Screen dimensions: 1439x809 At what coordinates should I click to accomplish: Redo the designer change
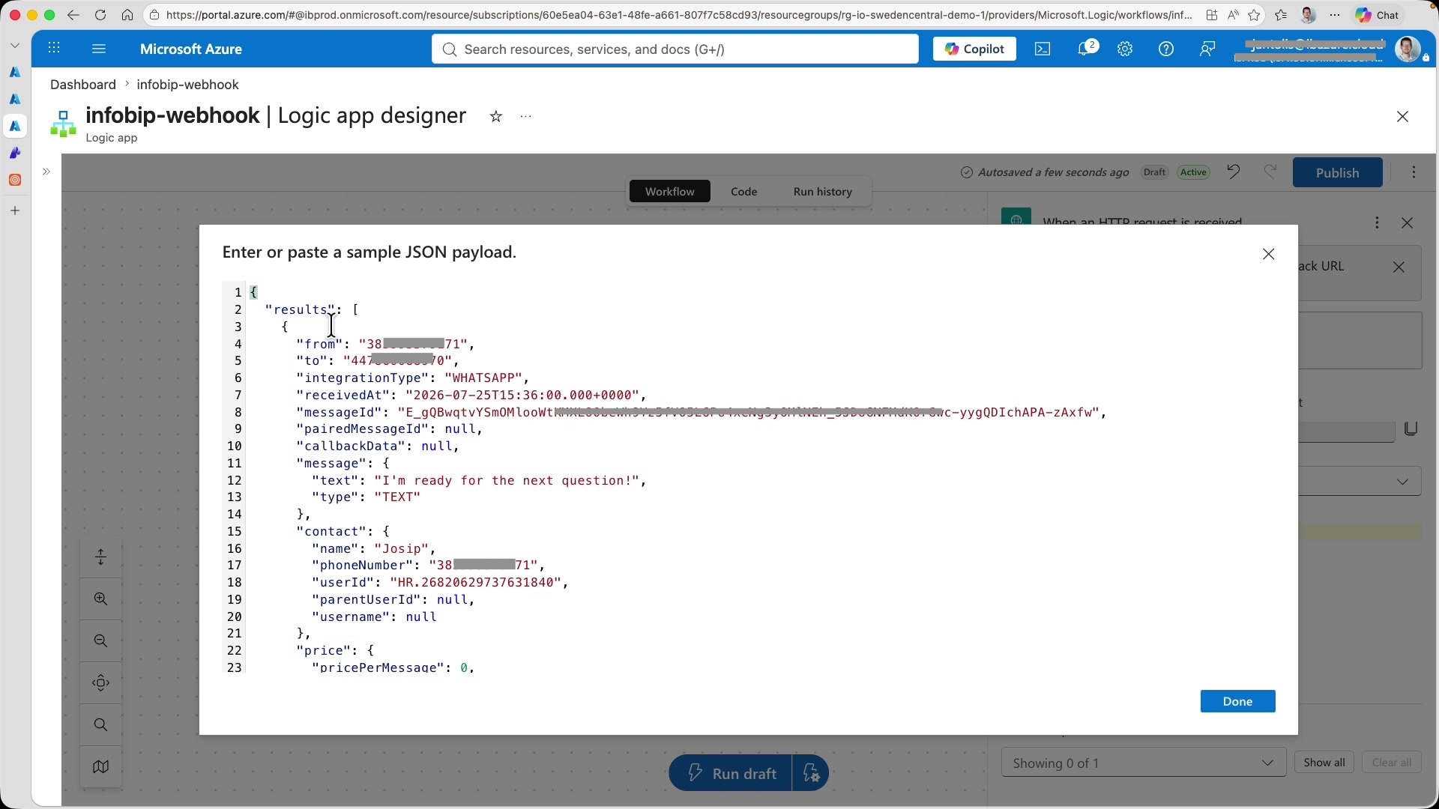[x=1270, y=172]
